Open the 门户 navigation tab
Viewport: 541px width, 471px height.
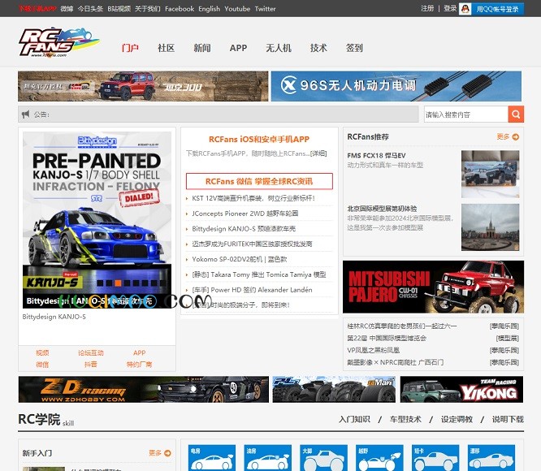pyautogui.click(x=130, y=48)
